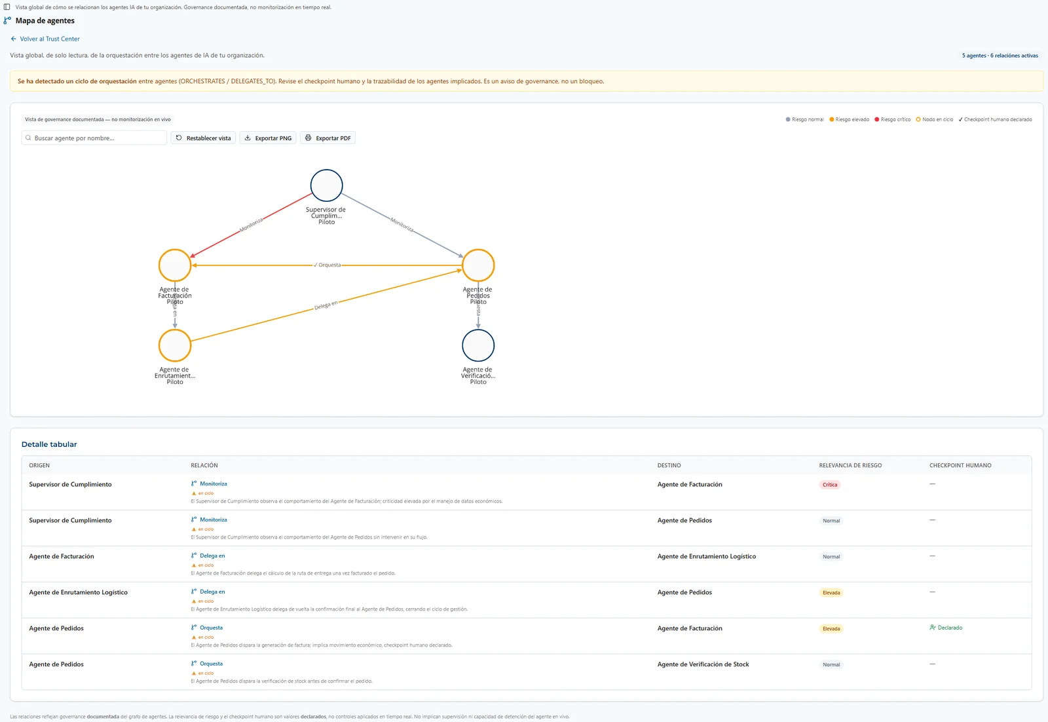
Task: Click the CHECKPOINT HUMANO column header
Action: 960,466
